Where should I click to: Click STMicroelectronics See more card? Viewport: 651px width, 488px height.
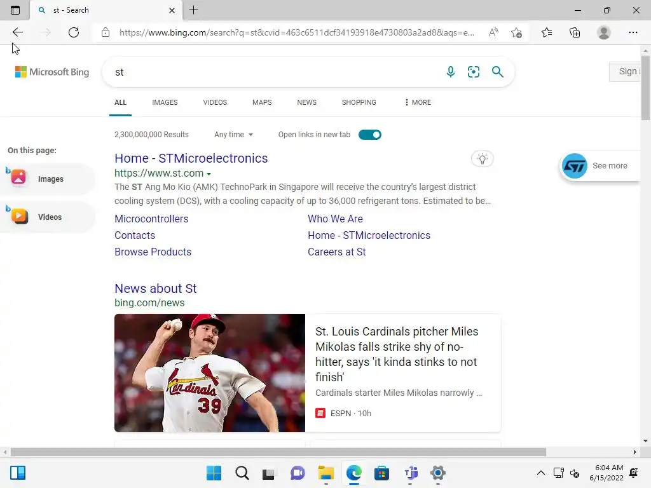coord(600,166)
